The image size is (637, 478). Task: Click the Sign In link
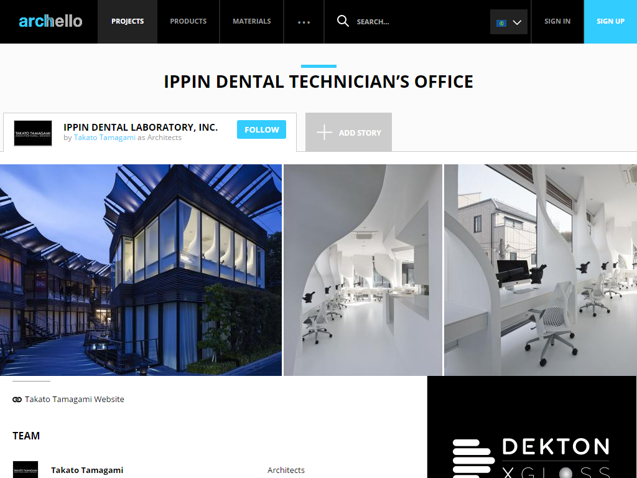557,21
